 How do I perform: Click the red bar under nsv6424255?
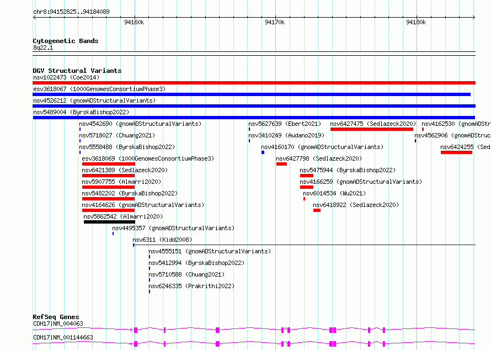pyautogui.click(x=456, y=152)
